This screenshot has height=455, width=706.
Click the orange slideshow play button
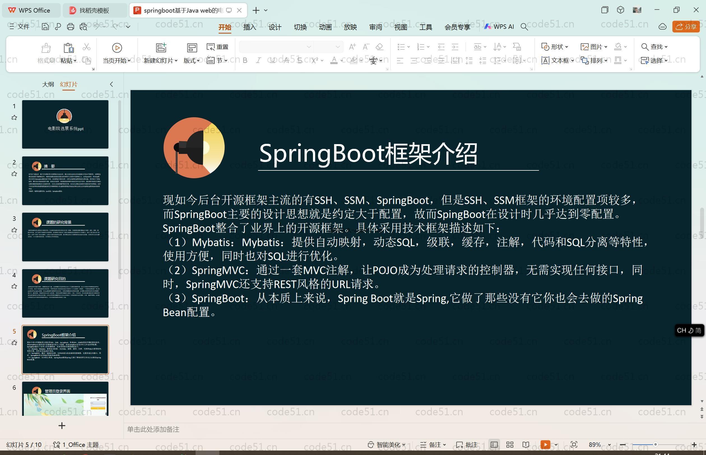[x=545, y=445]
